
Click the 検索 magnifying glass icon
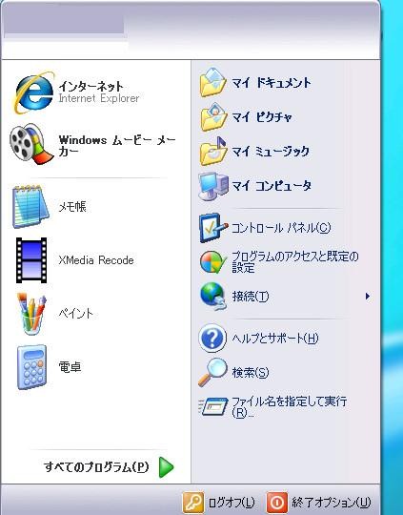tap(212, 372)
